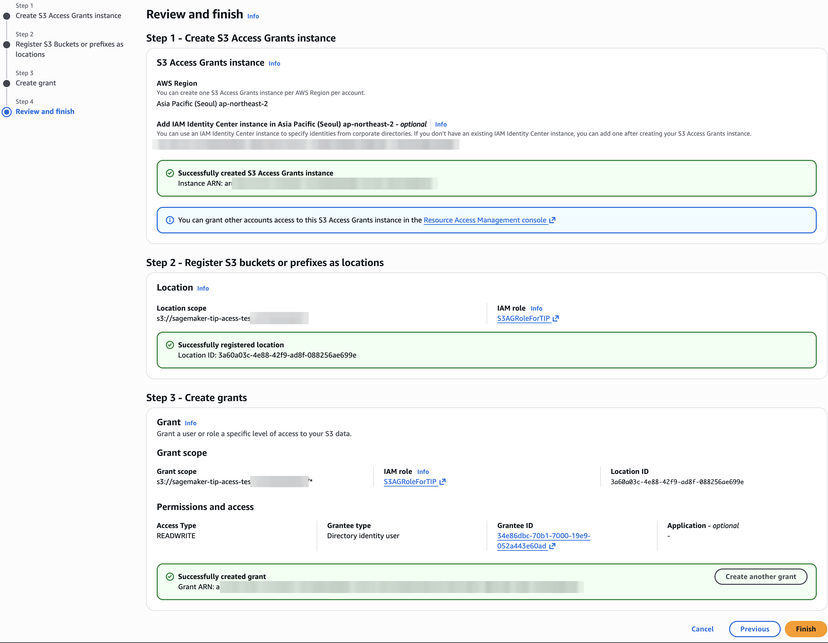
Task: Open the Info link beside the Grant heading
Action: click(190, 423)
